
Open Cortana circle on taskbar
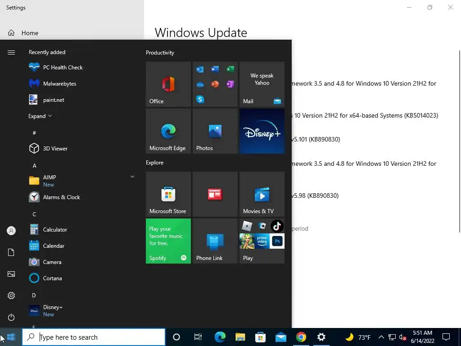click(x=176, y=337)
